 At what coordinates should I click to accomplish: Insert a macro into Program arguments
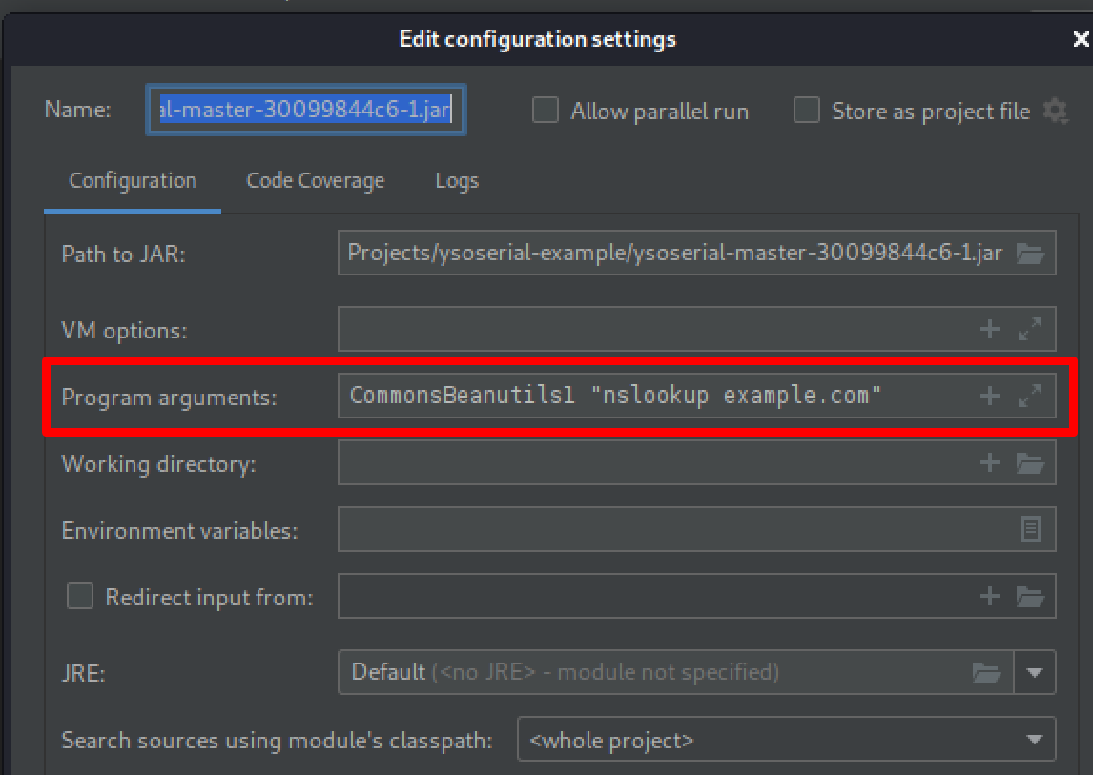989,397
